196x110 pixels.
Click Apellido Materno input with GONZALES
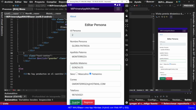coord(95,68)
